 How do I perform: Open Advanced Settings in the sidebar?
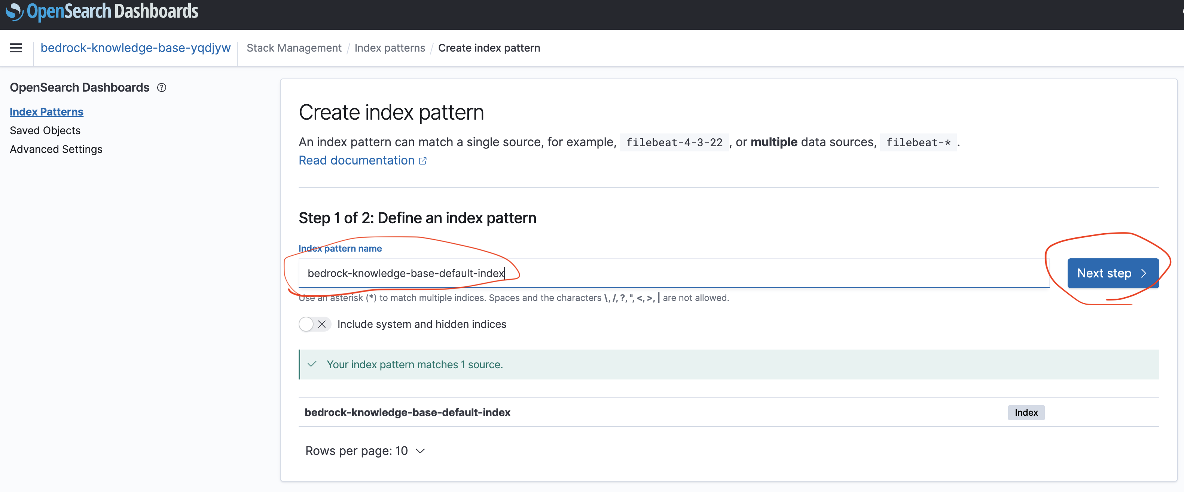[56, 149]
